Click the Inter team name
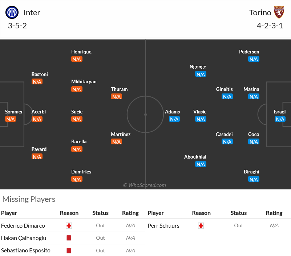 click(x=32, y=13)
